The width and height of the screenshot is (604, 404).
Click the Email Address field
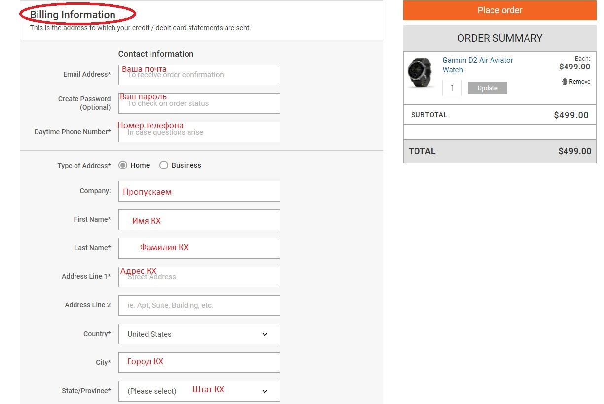click(199, 75)
